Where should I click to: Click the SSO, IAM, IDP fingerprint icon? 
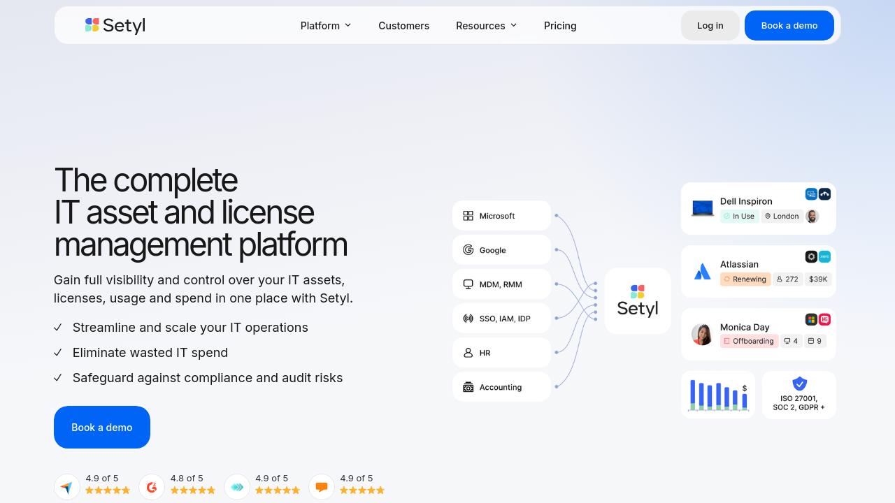(x=468, y=319)
